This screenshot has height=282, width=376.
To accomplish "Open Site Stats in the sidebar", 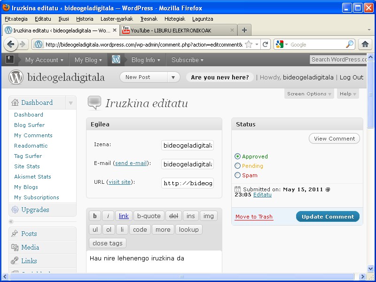I will [27, 166].
